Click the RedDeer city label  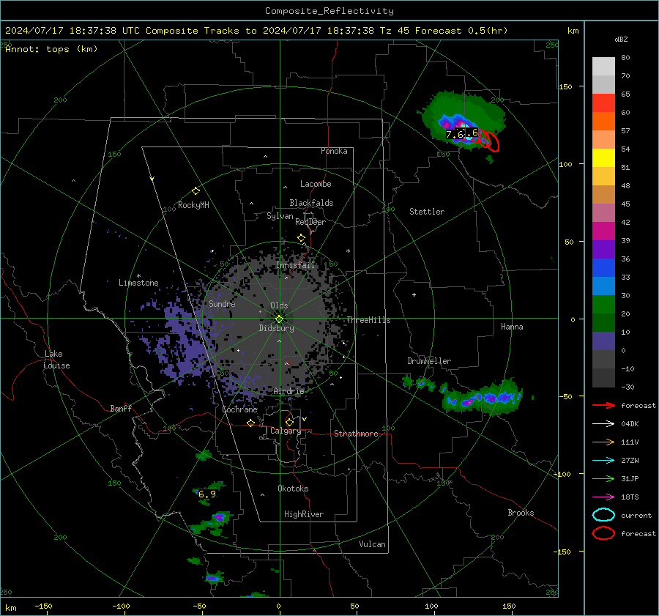pos(310,222)
